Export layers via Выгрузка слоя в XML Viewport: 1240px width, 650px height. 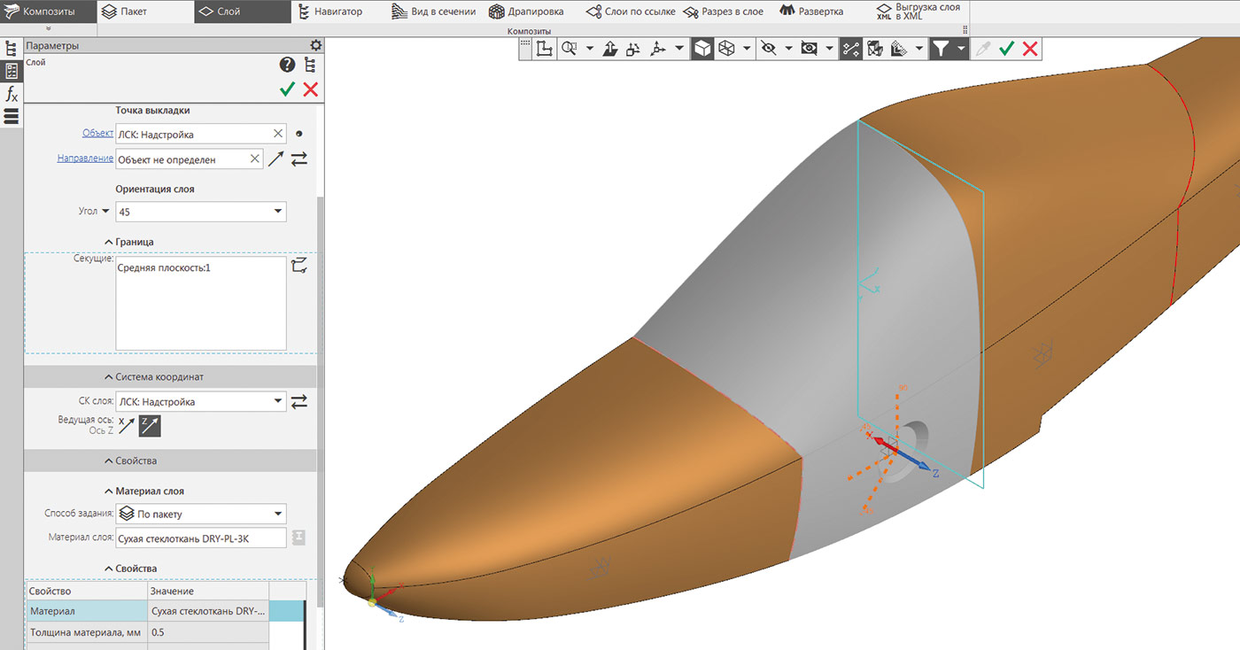click(918, 12)
